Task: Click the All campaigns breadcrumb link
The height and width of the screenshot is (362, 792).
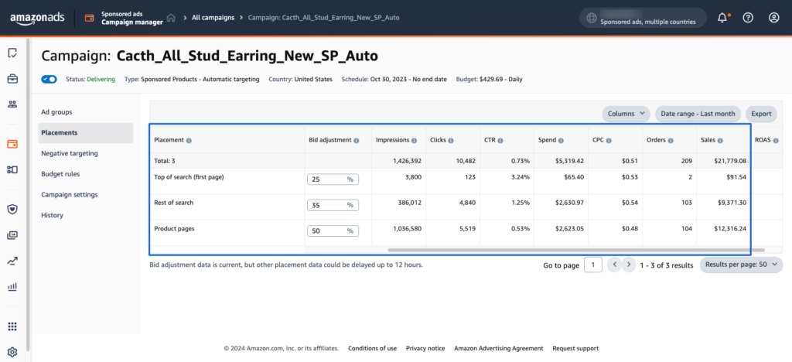Action: [x=213, y=18]
